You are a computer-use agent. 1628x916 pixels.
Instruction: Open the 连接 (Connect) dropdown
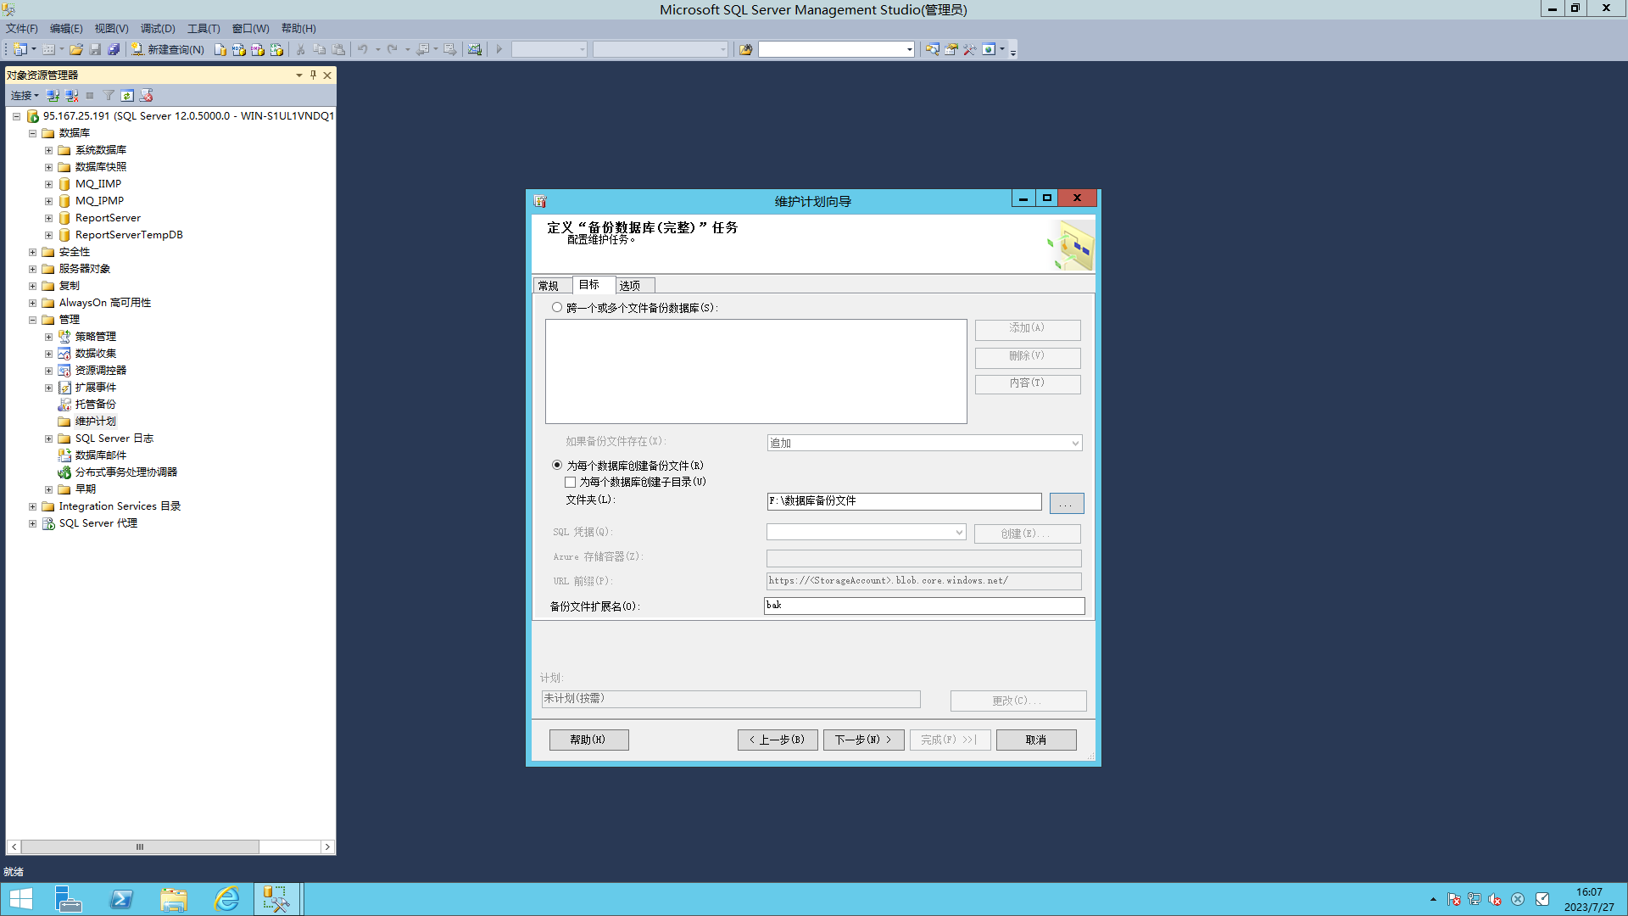tap(25, 96)
